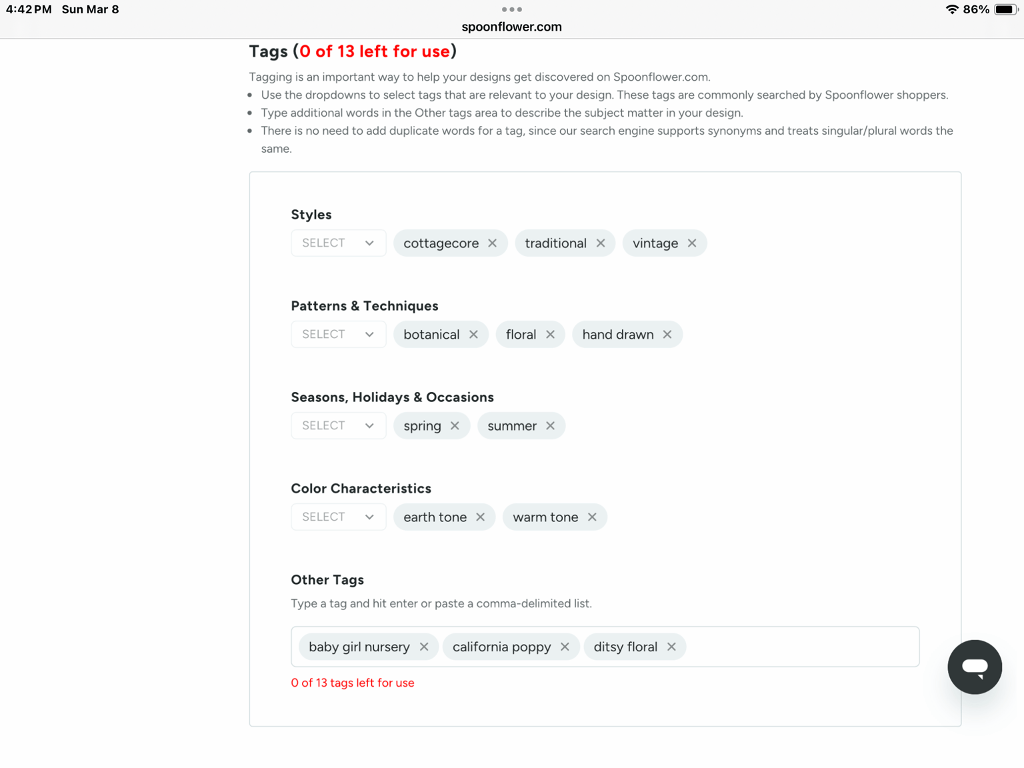Open Seasons, Holidays & Occasions SELECT dropdown
The image size is (1024, 768).
pyautogui.click(x=339, y=426)
